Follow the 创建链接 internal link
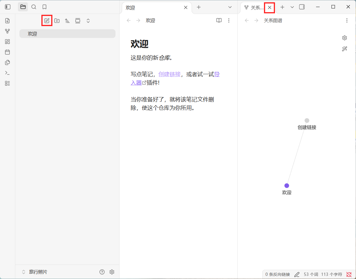356x279 pixels. point(169,74)
